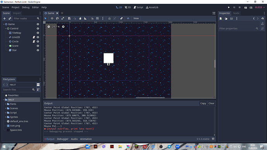Switch to Node tab in Inspector
The height and width of the screenshot is (150, 267).
tap(236, 13)
